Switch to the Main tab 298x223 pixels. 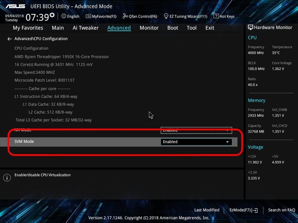(58, 28)
